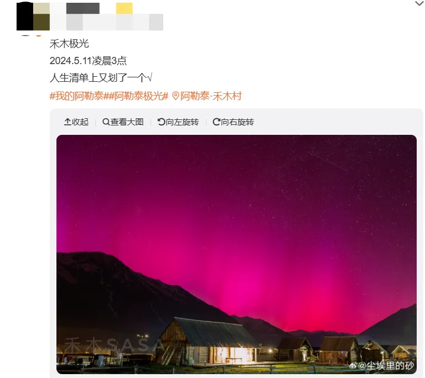Open 查看大图 to view full image

click(x=123, y=122)
